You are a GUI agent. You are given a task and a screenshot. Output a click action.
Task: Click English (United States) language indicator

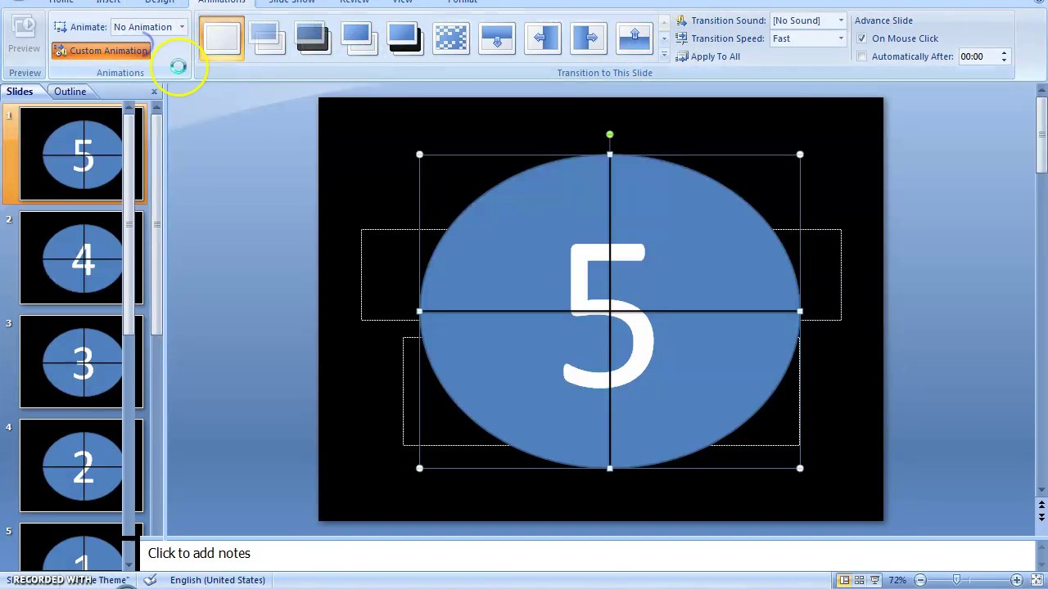pos(218,580)
